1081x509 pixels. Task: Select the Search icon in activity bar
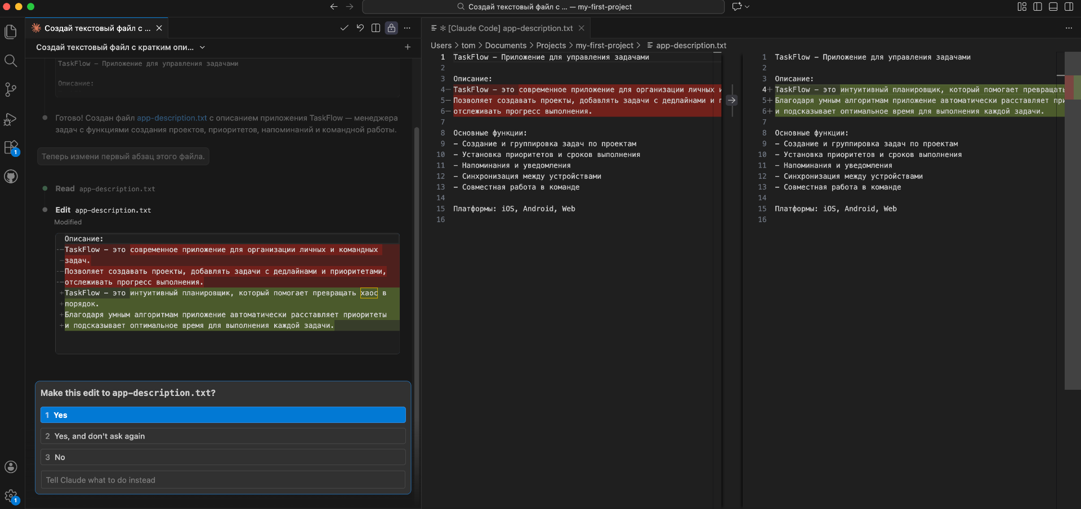11,61
